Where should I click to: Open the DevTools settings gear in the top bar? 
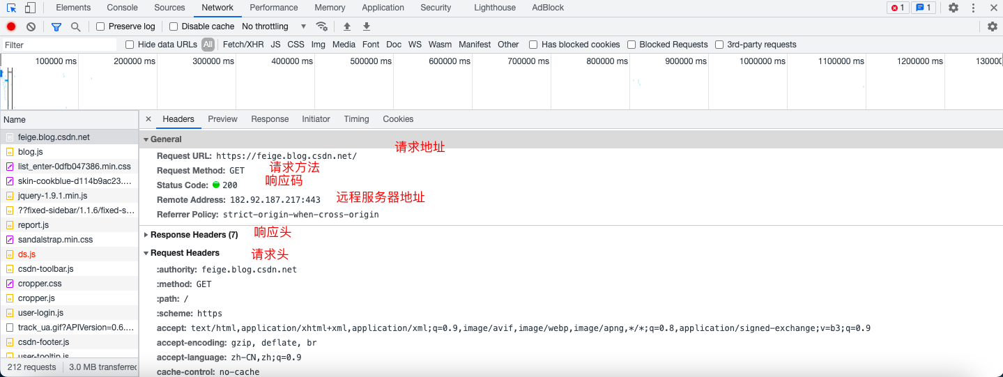(x=954, y=8)
